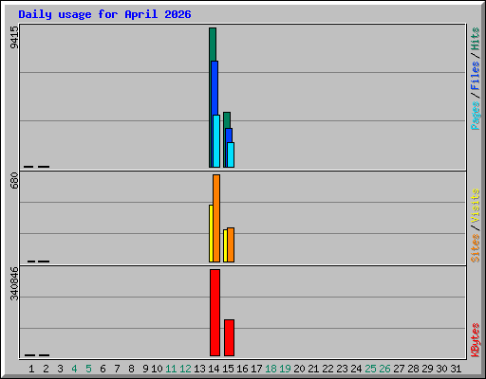The height and width of the screenshot is (379, 486).
Task: Click the 340846 KBytes axis value
Action: 14,283
